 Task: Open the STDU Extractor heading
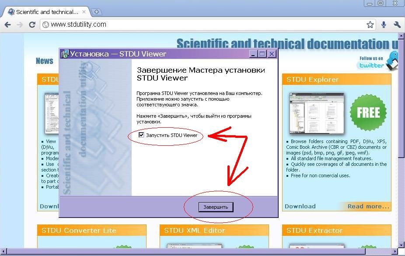[314, 231]
